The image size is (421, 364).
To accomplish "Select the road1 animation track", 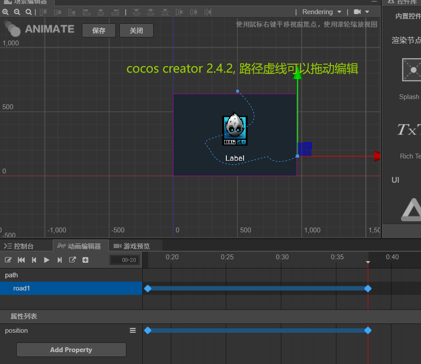I will pos(22,288).
